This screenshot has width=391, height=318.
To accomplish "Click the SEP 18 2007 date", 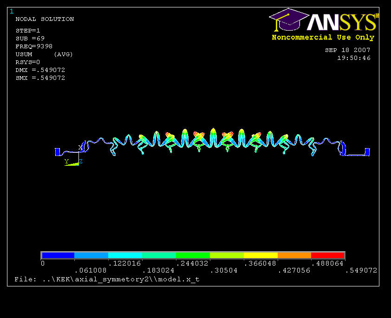I will pos(348,50).
